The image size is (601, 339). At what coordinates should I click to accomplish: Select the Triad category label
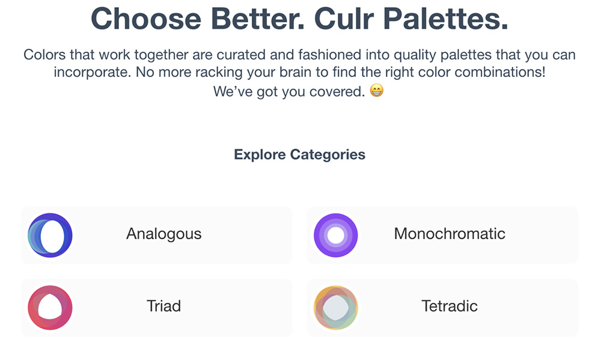tap(163, 306)
